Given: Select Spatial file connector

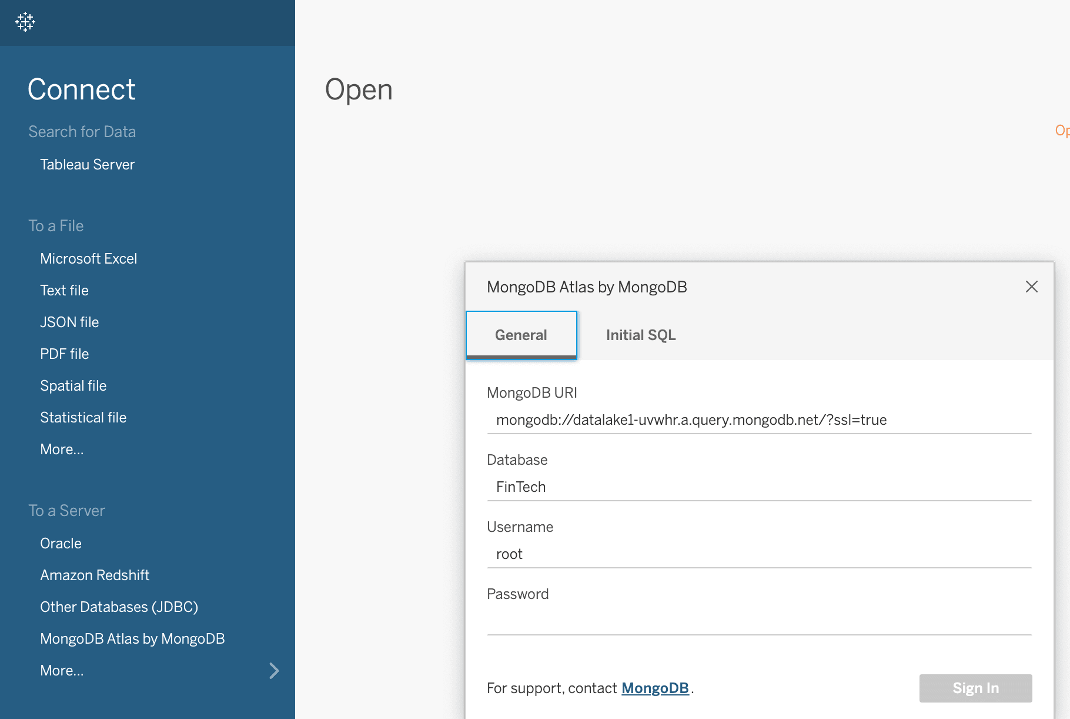Looking at the screenshot, I should click(73, 385).
